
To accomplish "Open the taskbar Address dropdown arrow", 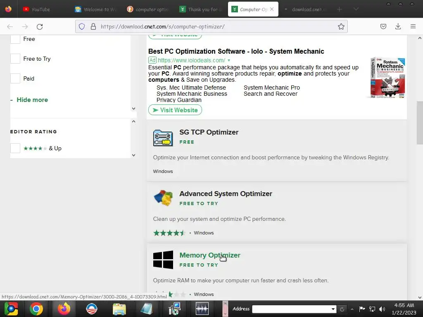I will tap(333, 309).
